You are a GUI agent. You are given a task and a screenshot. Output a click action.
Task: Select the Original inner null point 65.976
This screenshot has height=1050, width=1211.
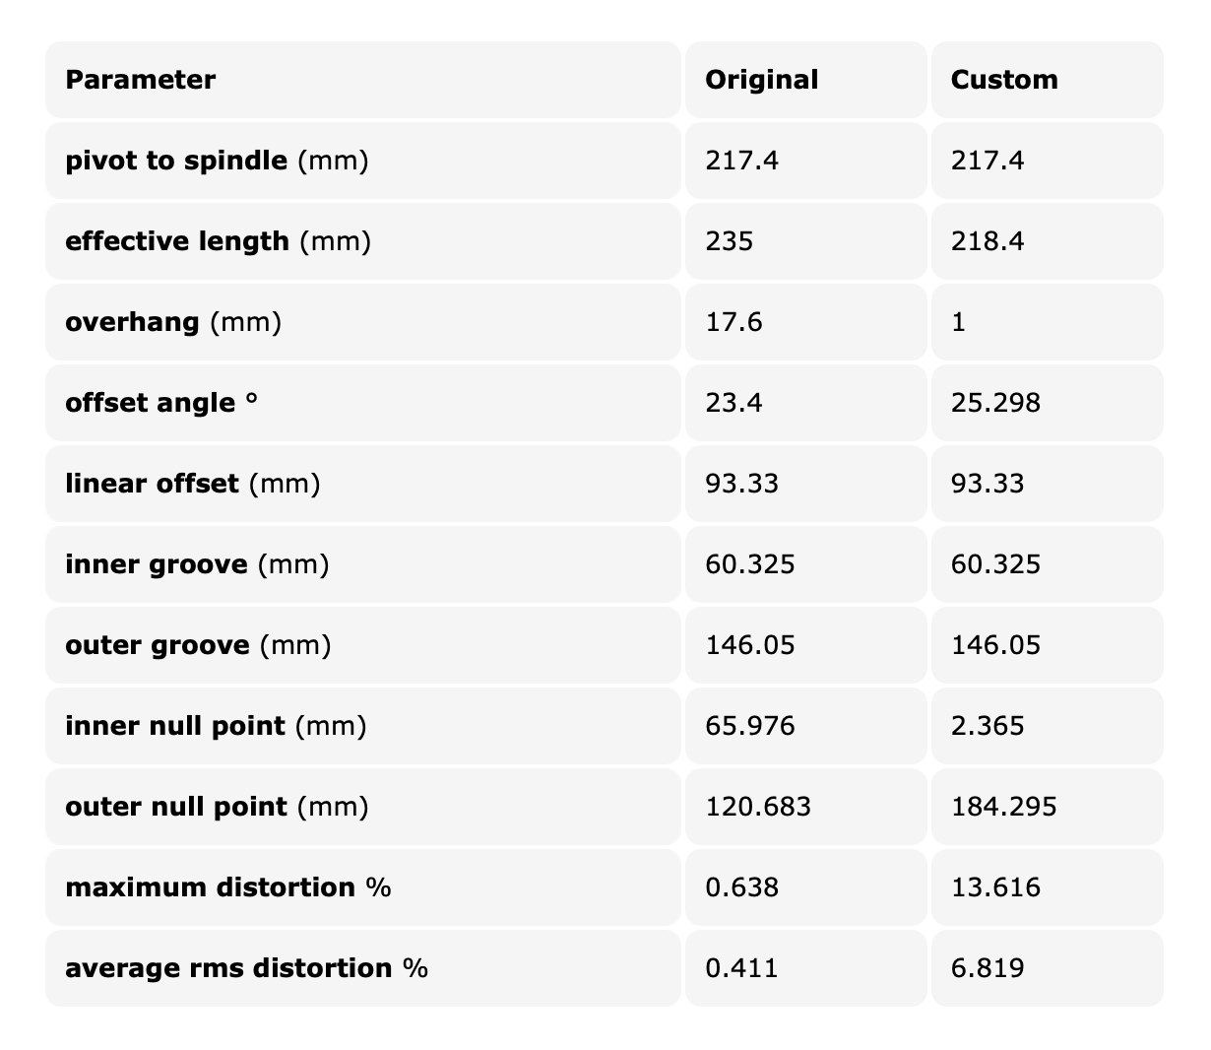(750, 726)
